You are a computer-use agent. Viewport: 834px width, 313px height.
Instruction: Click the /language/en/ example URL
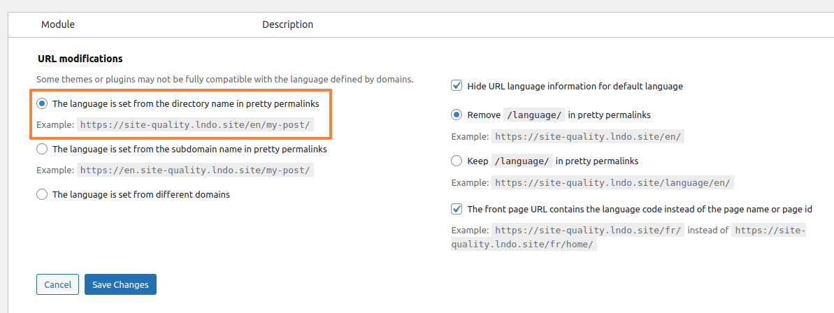pyautogui.click(x=613, y=182)
